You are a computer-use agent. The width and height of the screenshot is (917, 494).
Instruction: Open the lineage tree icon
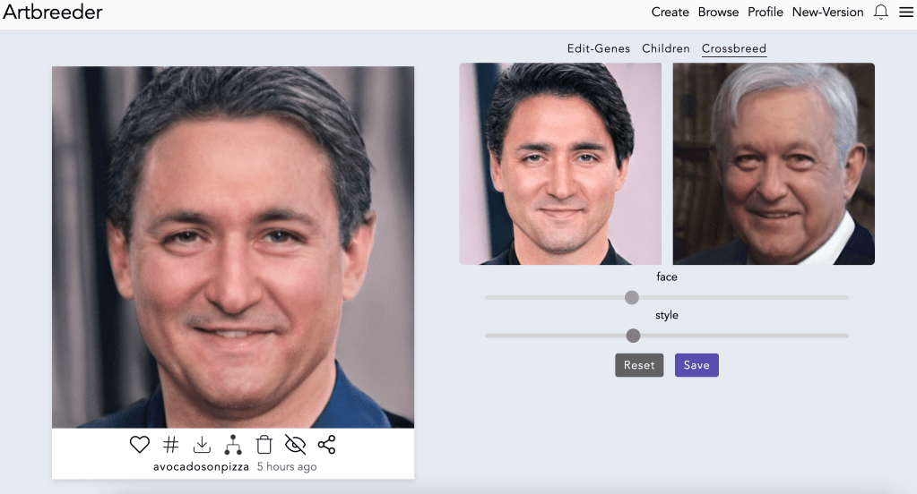[x=233, y=444]
